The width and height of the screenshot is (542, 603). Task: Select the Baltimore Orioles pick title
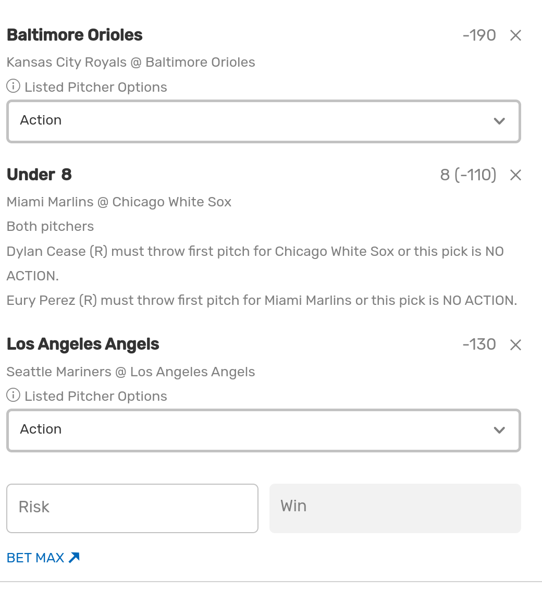pos(75,35)
